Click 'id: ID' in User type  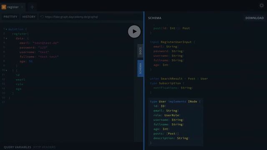(x=160, y=106)
